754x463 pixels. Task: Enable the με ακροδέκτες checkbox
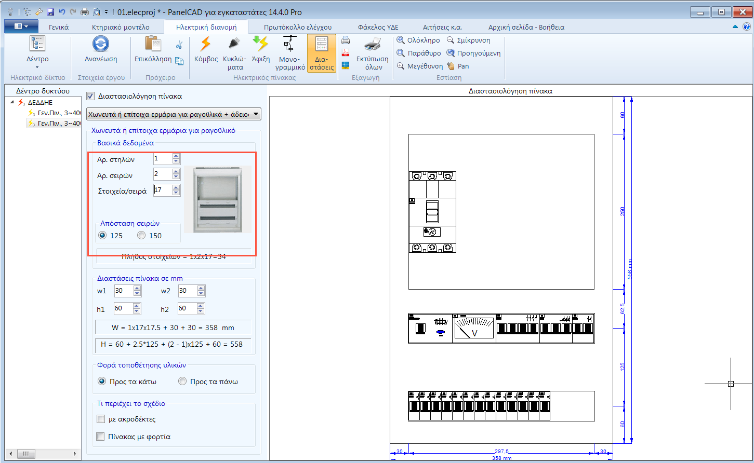101,419
